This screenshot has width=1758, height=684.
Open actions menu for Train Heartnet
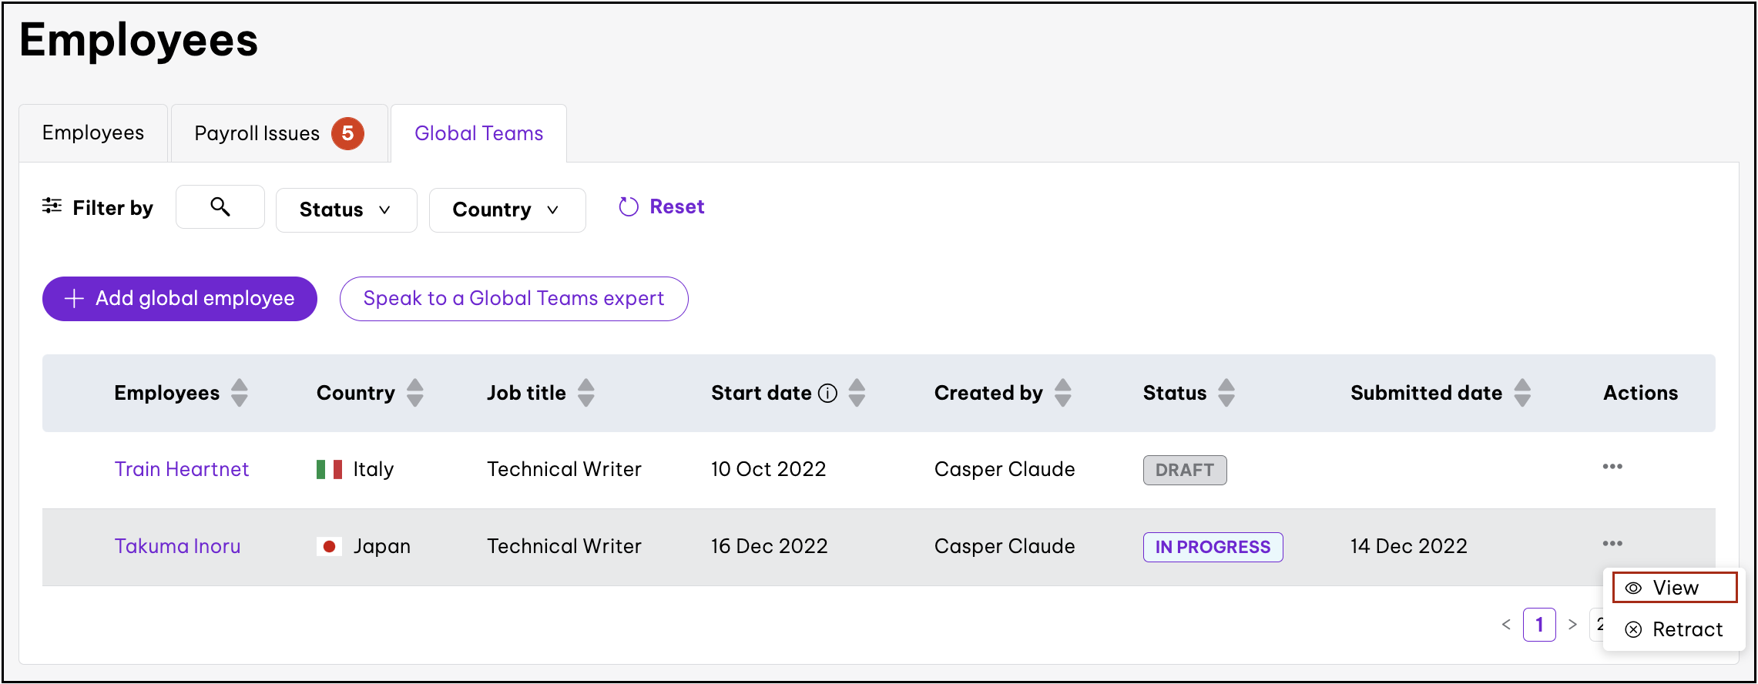pyautogui.click(x=1612, y=467)
